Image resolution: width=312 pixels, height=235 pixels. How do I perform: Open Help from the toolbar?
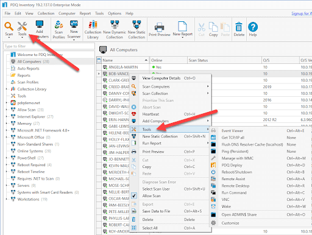click(x=253, y=27)
